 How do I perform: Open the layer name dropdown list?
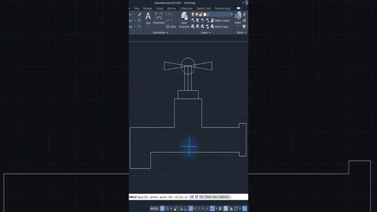(232, 14)
